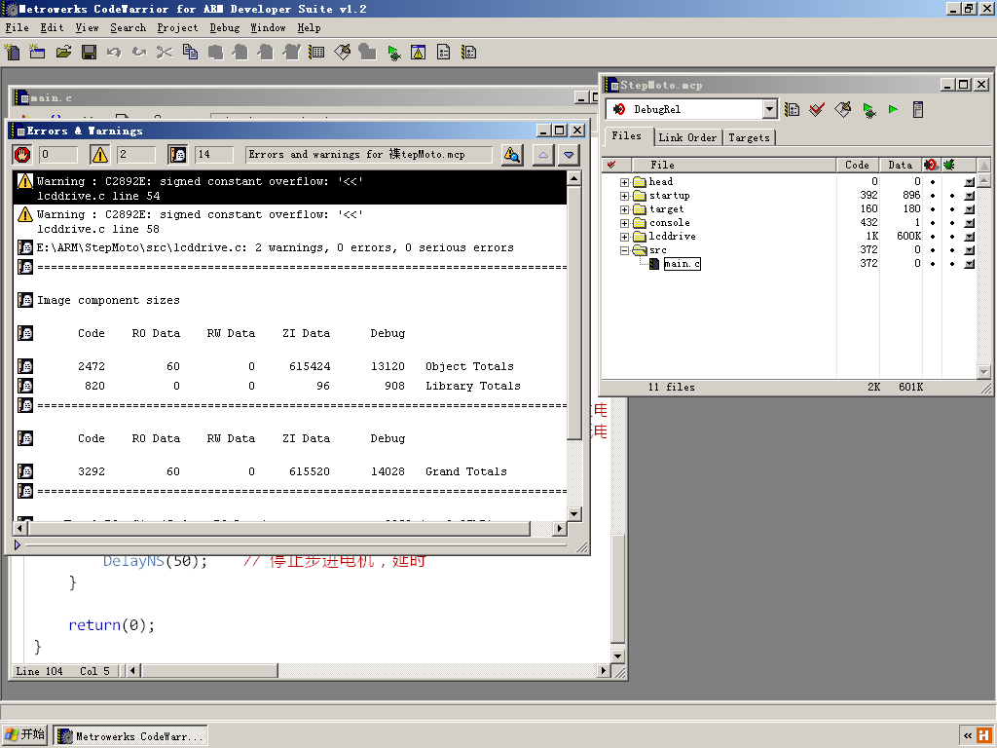Toggle target dot for target folder
Image resolution: width=997 pixels, height=748 pixels.
click(x=933, y=209)
